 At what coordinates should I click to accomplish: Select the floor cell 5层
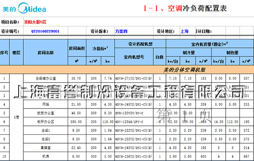click(x=17, y=117)
